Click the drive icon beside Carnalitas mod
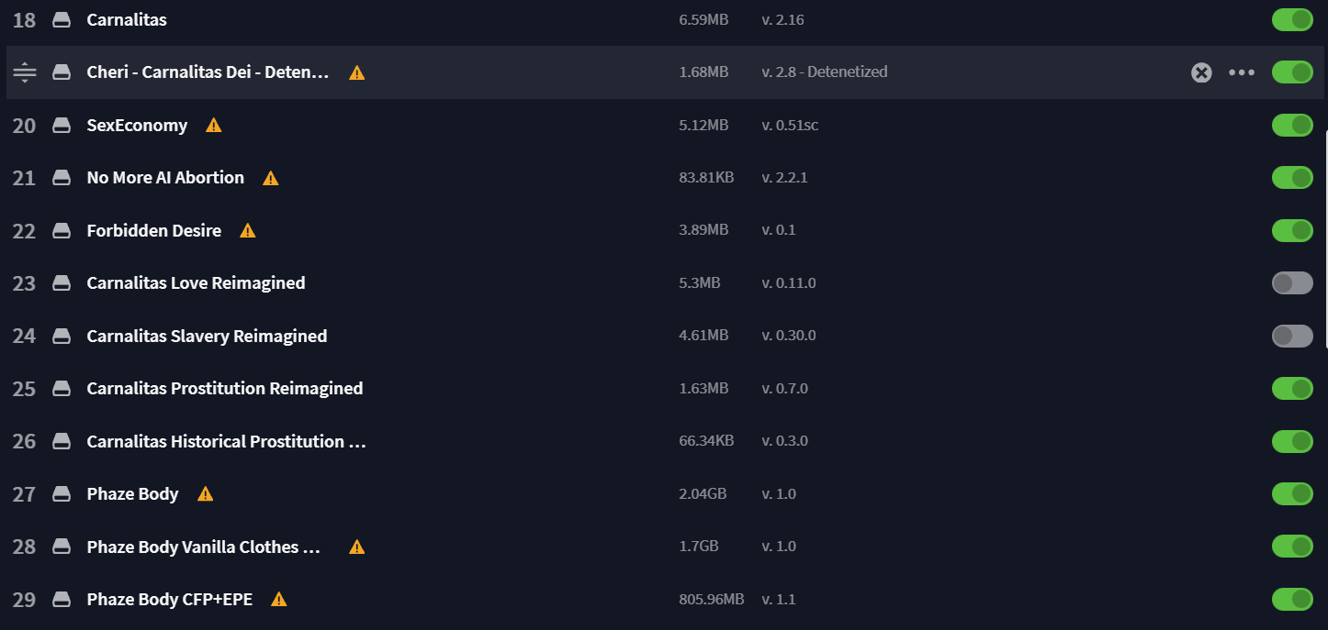The image size is (1328, 630). click(62, 20)
